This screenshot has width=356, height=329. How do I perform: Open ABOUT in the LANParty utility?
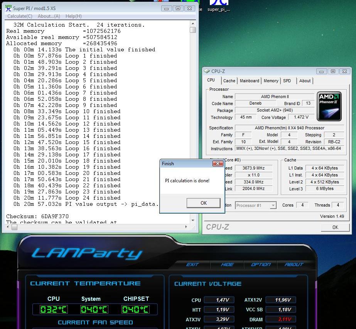[x=294, y=265]
